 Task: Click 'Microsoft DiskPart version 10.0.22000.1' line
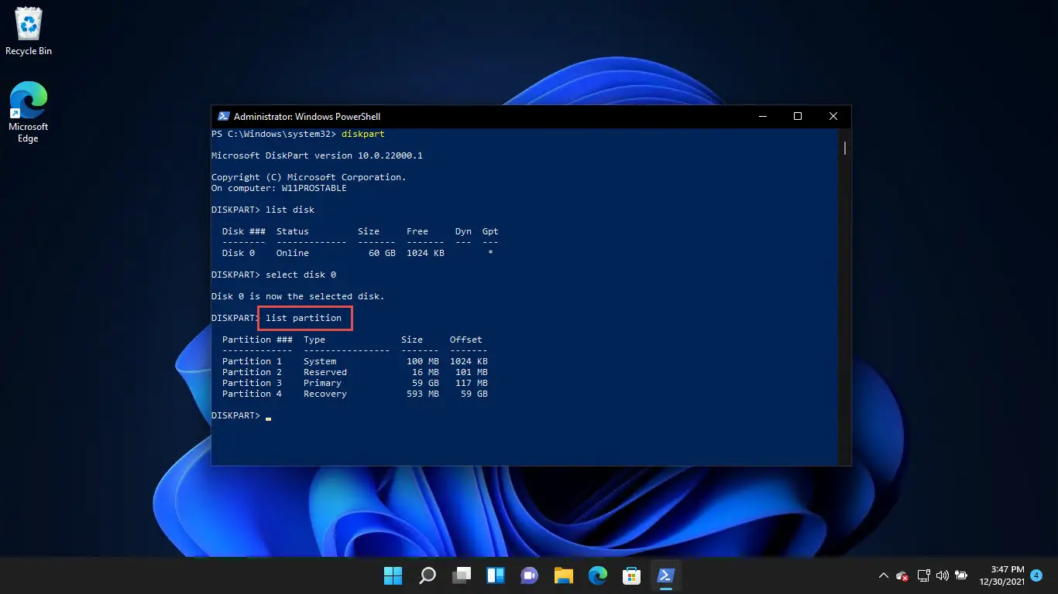(x=317, y=155)
